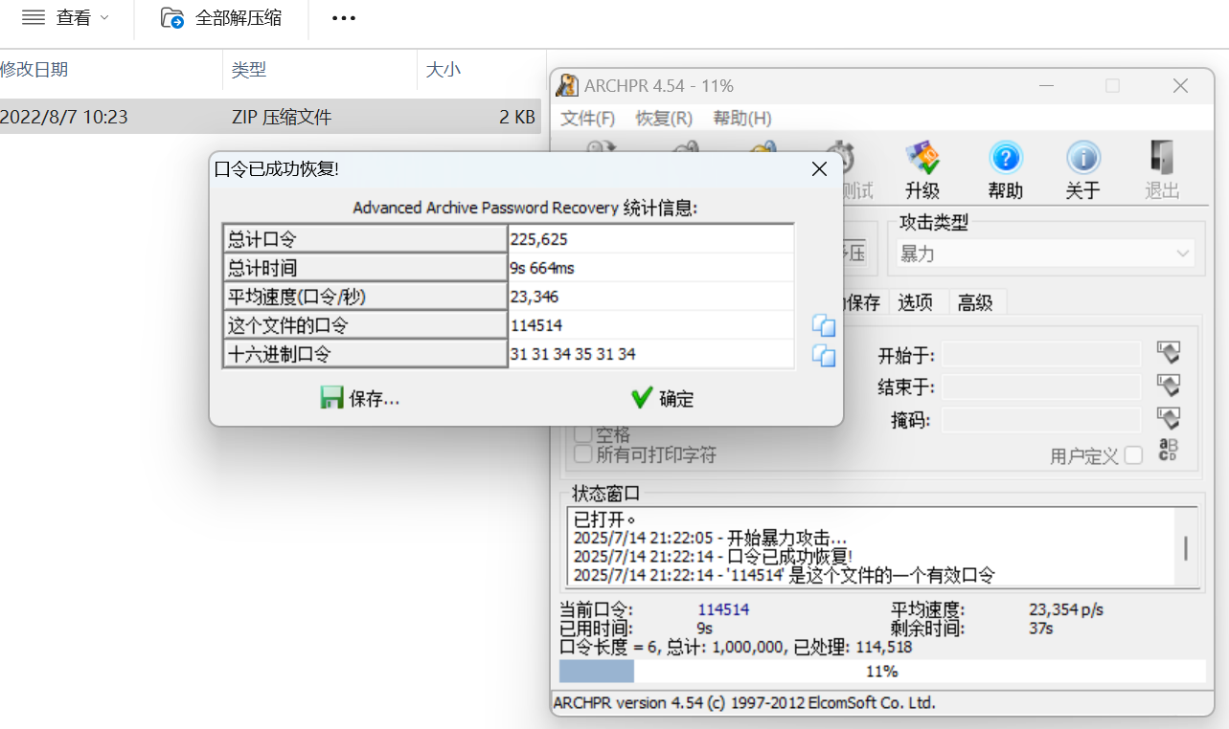The image size is (1229, 729).
Task: Click the 114514 password cell in the dialog
Action: [650, 325]
